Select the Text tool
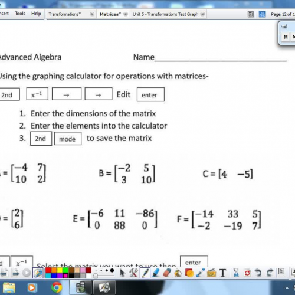The image size is (295, 295). [223, 273]
